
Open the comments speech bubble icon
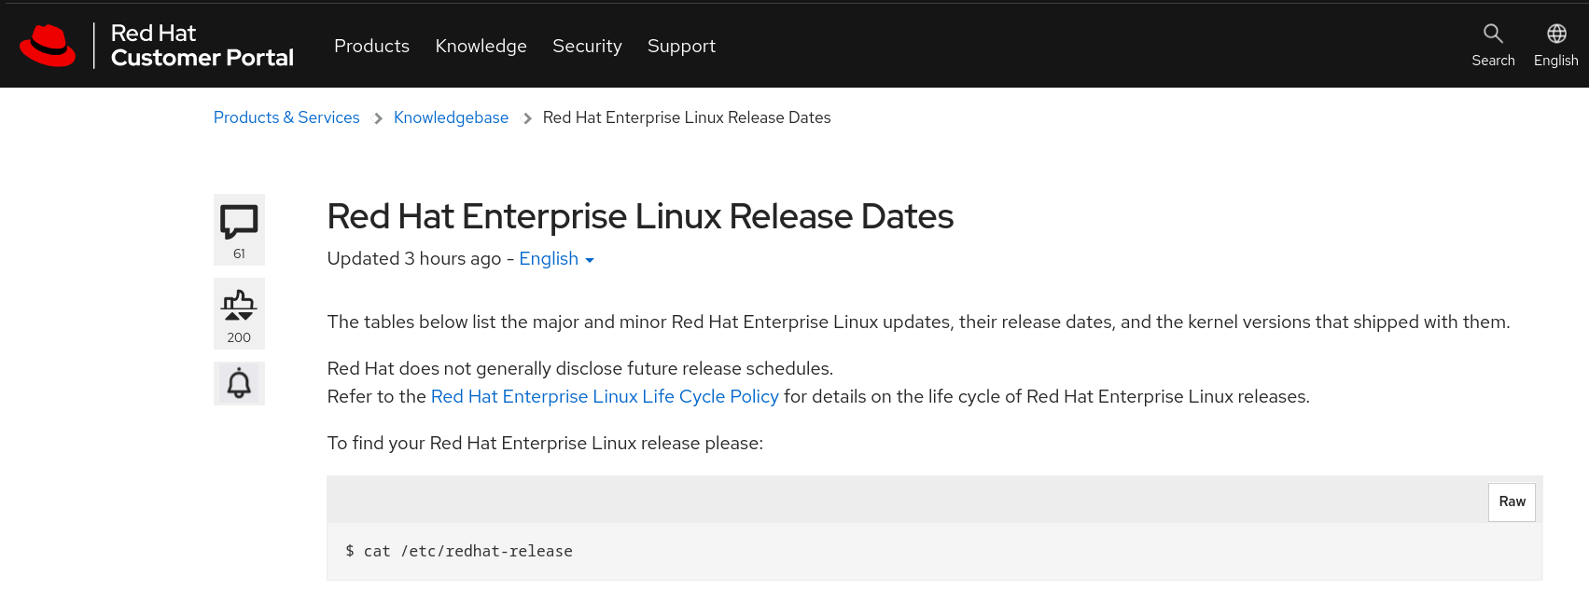[x=239, y=222]
